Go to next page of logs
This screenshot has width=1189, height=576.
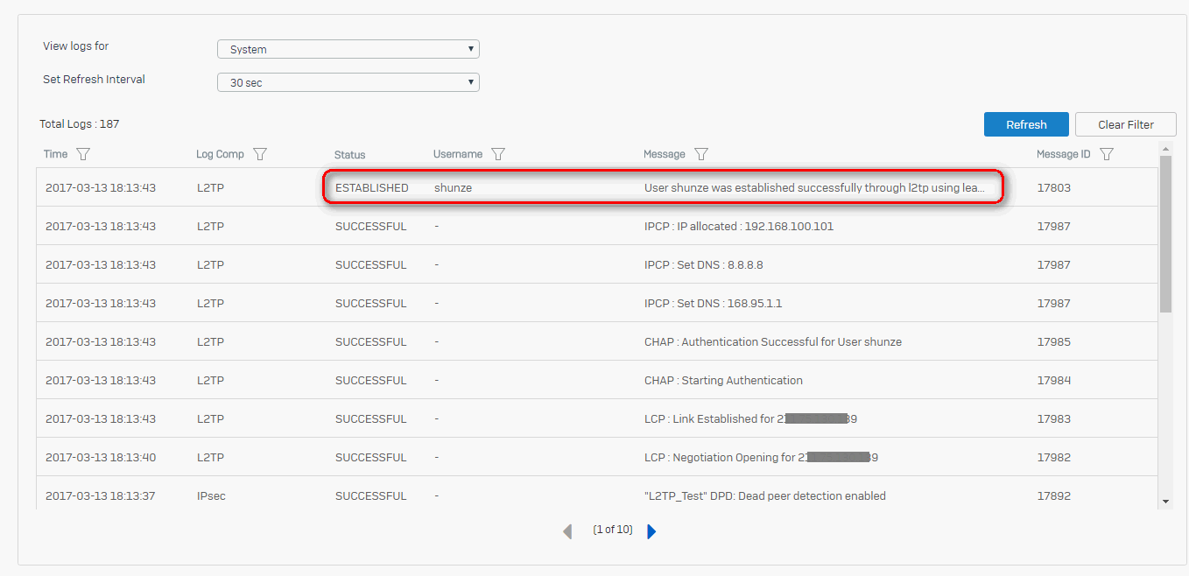651,531
